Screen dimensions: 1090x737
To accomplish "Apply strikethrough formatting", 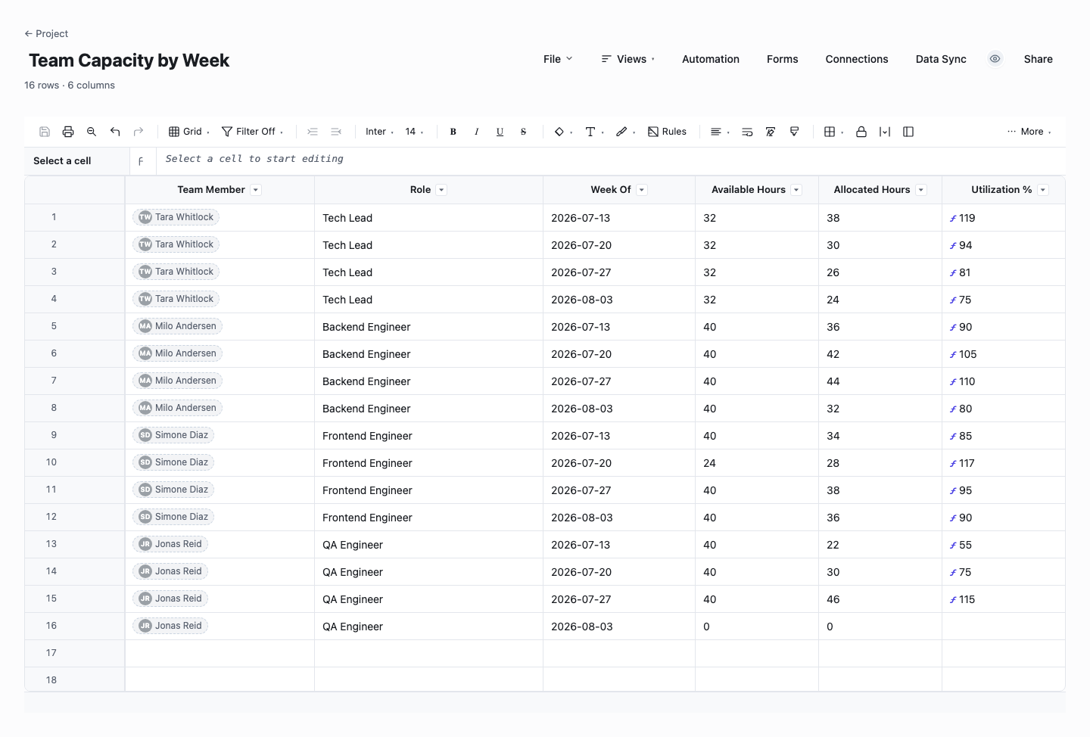I will point(523,132).
